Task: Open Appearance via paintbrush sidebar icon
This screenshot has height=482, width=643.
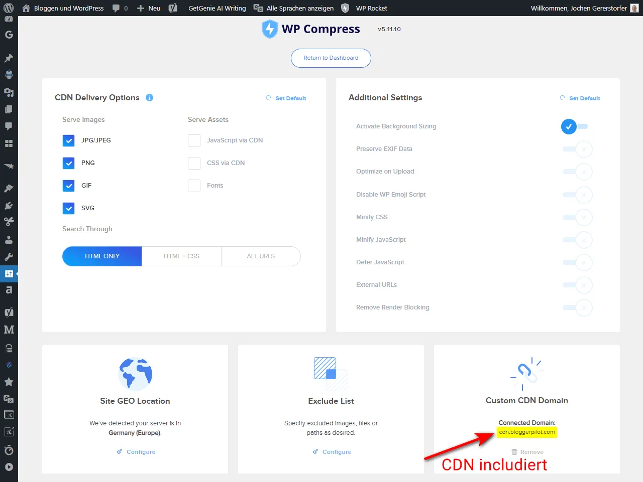Action: [9, 189]
